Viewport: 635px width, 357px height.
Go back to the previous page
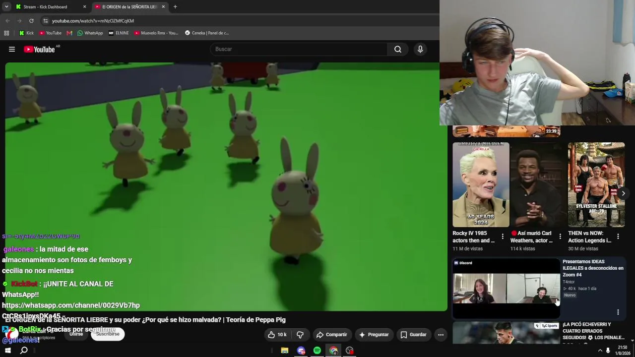[7, 21]
